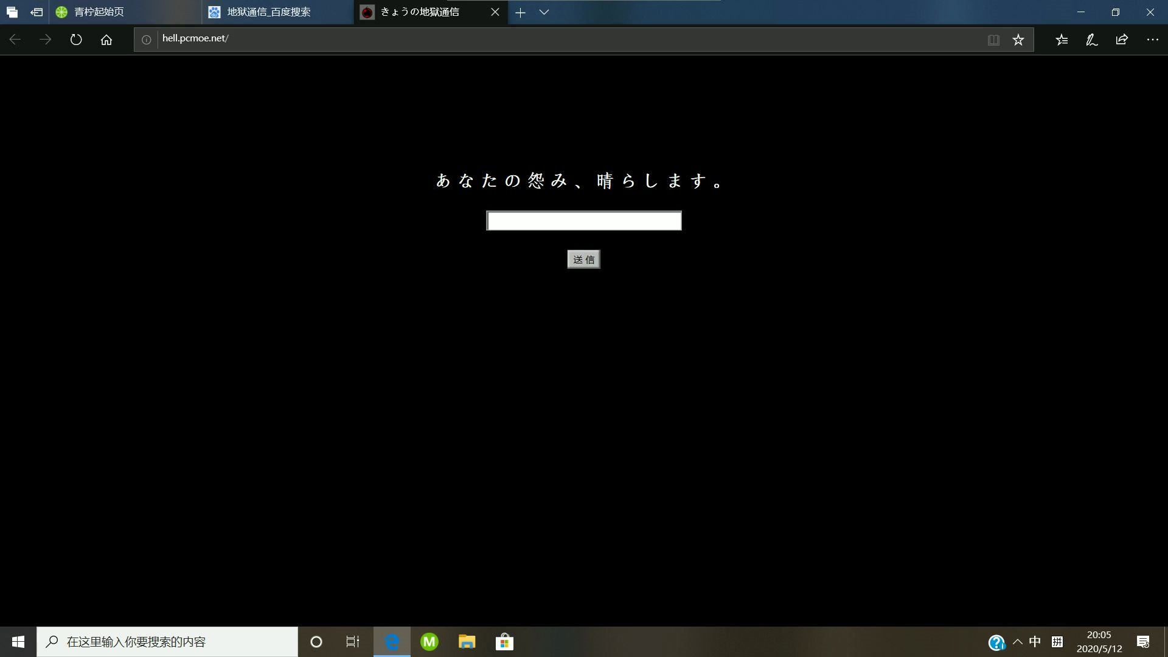Expand the tab previews chevron
Screen dimensions: 1168x657
tap(544, 12)
